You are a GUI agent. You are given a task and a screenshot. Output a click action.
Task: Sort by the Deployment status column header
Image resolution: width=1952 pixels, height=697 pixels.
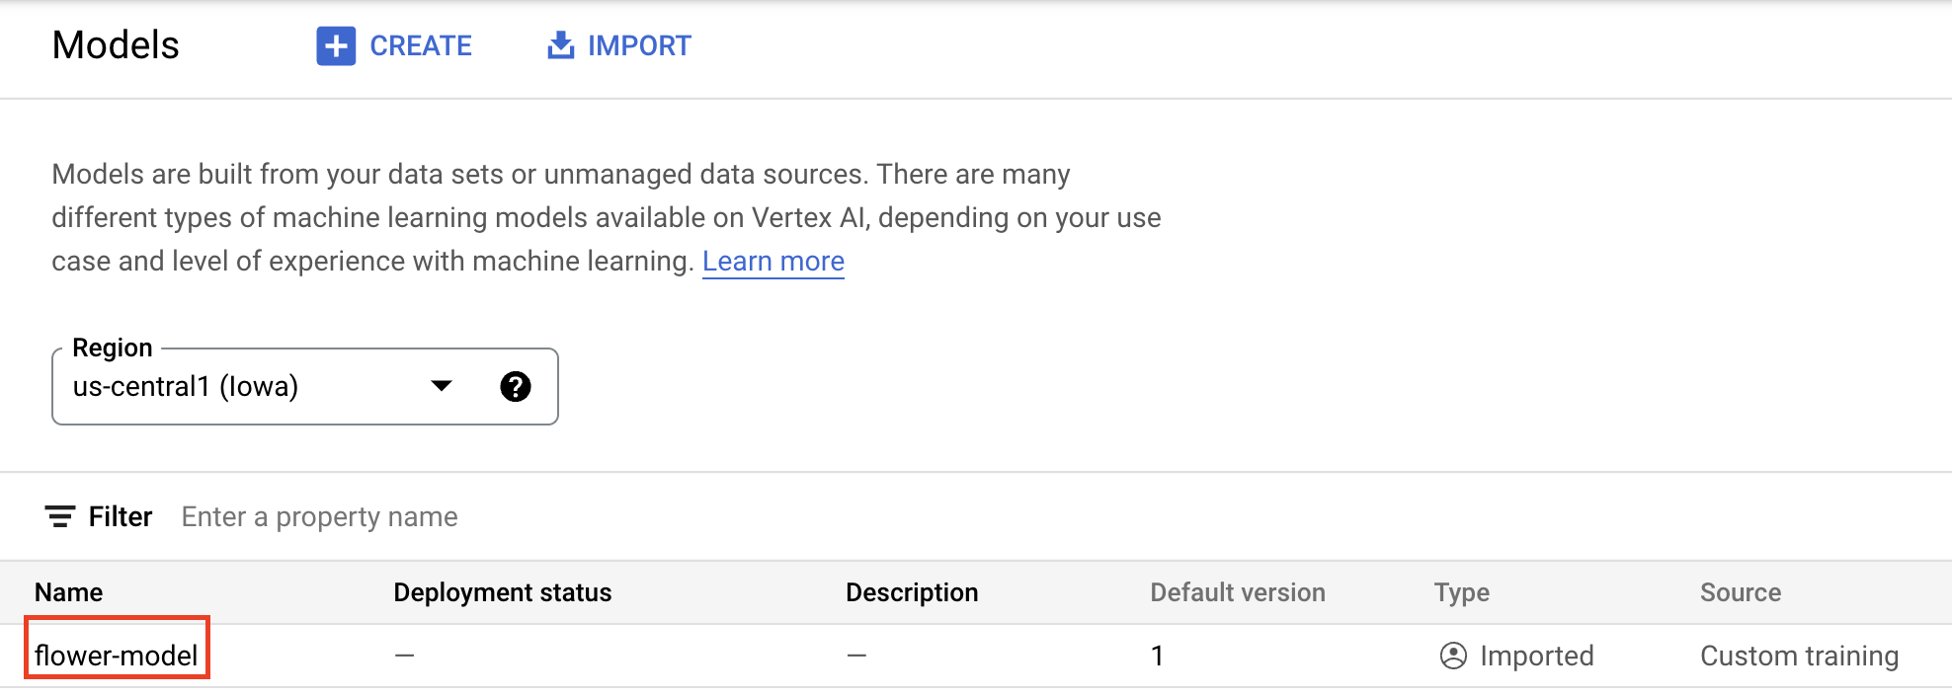click(x=502, y=592)
